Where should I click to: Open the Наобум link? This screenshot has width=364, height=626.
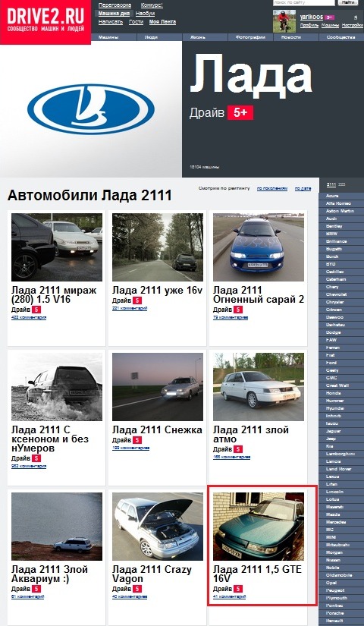(x=145, y=14)
